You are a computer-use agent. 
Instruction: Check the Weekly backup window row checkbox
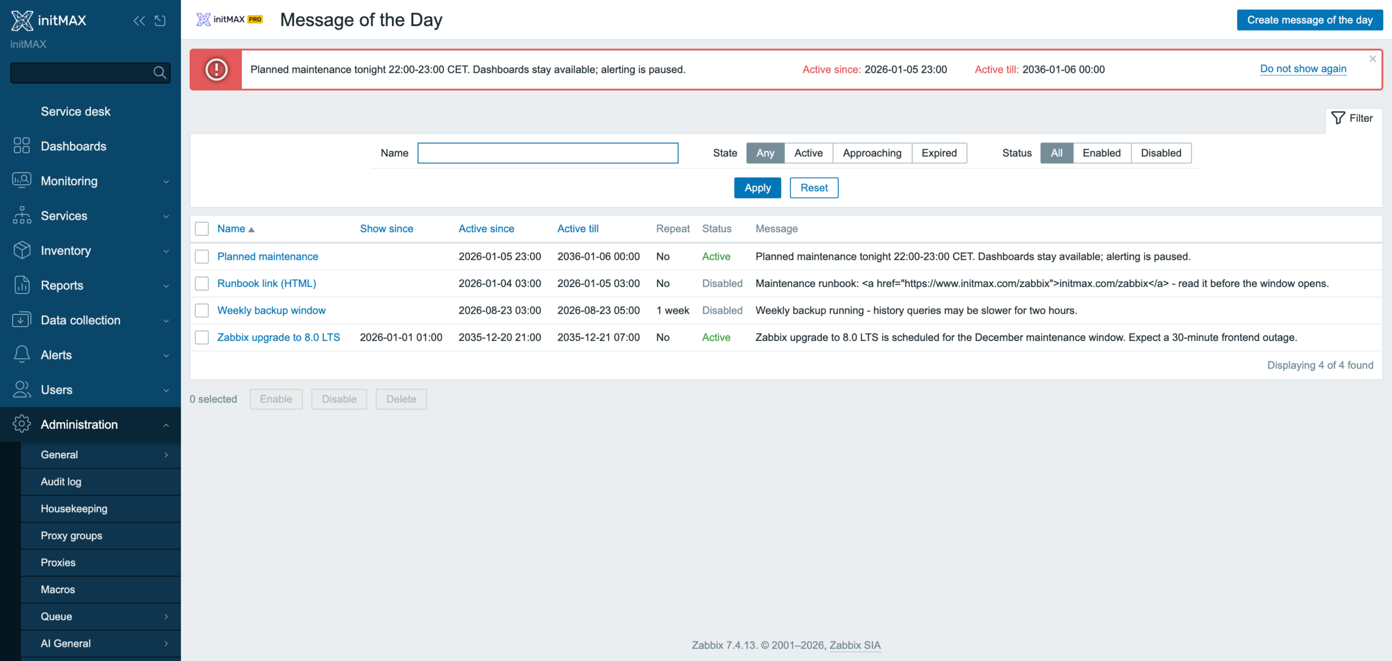pos(202,310)
